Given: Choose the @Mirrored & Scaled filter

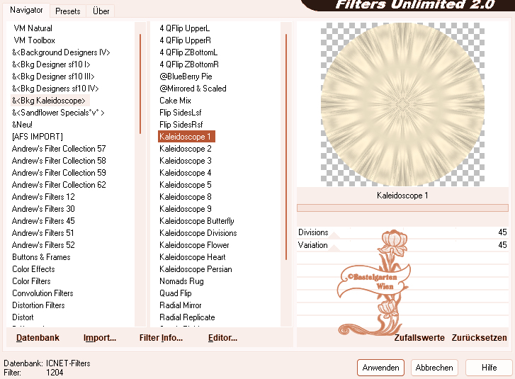Looking at the screenshot, I should (x=193, y=89).
